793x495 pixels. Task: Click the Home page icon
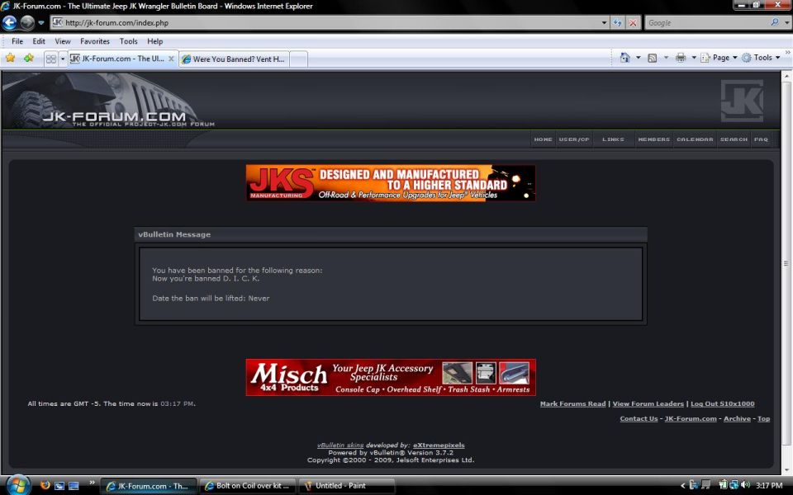625,58
